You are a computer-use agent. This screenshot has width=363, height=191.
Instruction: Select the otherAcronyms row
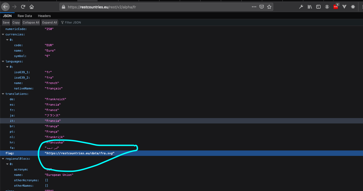coord(181,180)
